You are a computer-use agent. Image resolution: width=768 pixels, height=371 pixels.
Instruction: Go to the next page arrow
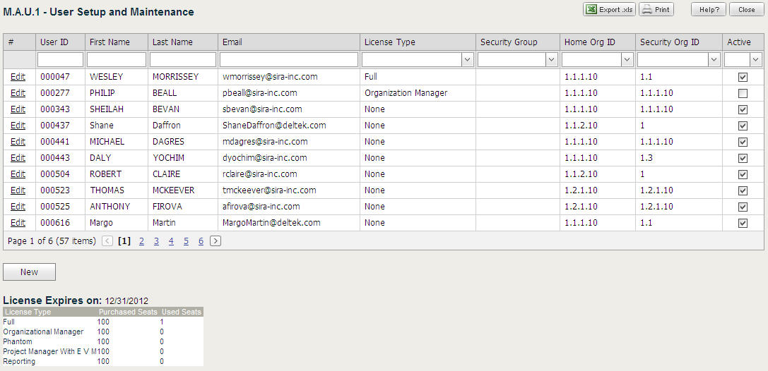[x=215, y=241]
